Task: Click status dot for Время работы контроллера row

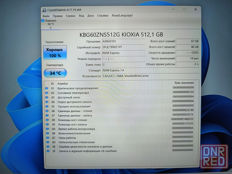Action: 47,129
